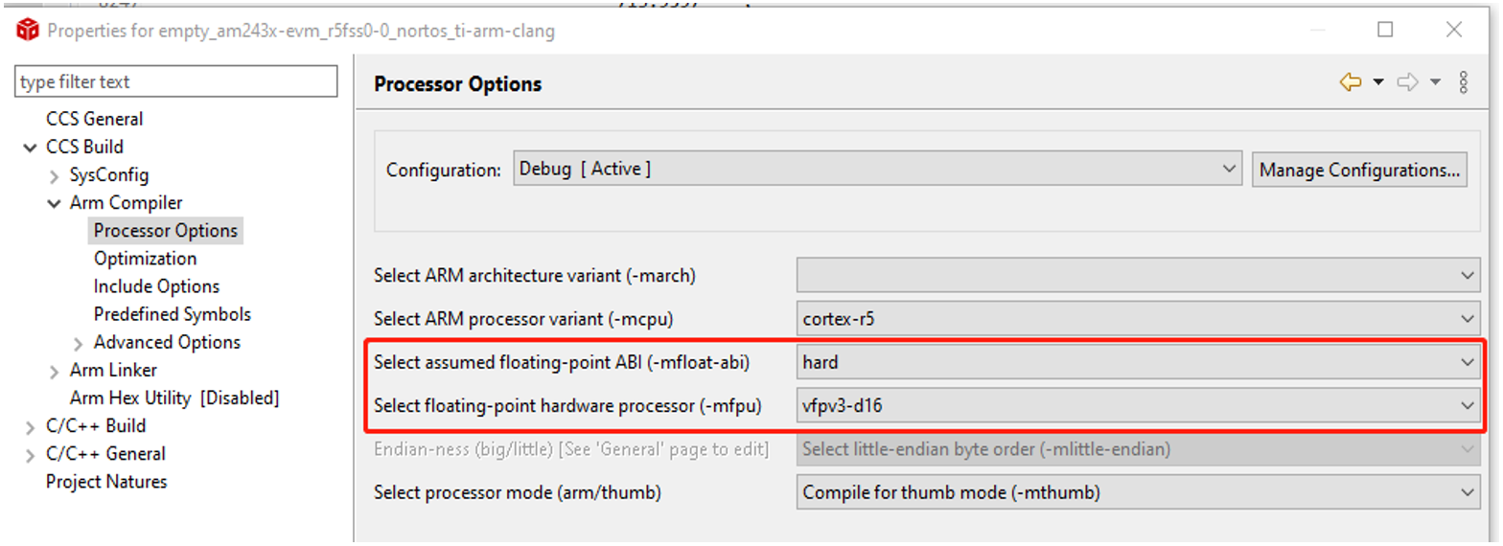The width and height of the screenshot is (1503, 546).
Task: Expand the Arm Linker node
Action: [x=55, y=371]
